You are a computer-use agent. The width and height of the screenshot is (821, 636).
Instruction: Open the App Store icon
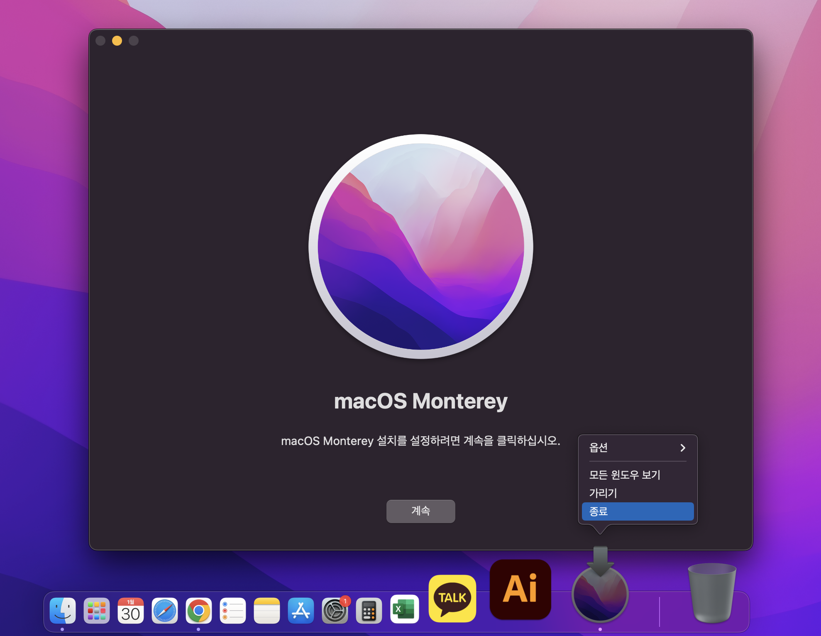pyautogui.click(x=301, y=611)
